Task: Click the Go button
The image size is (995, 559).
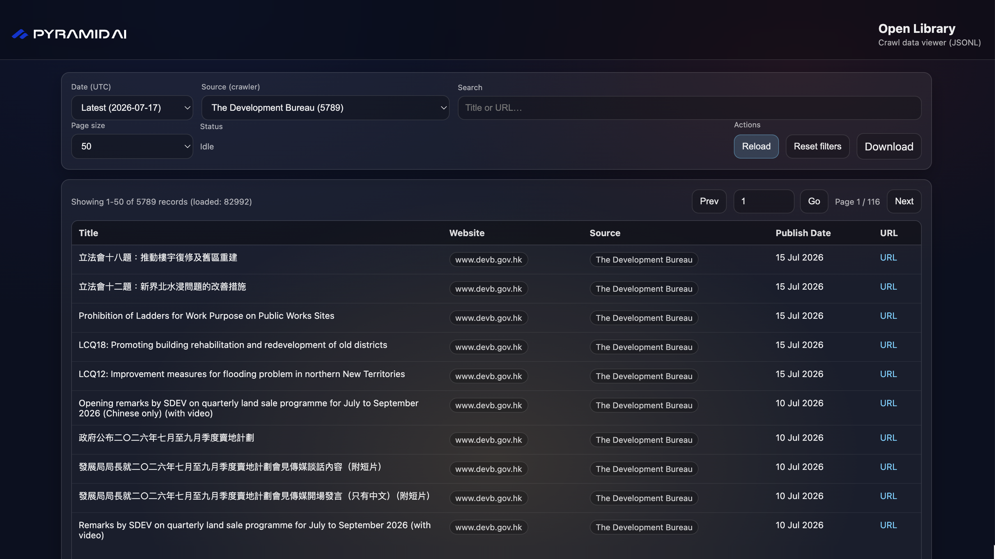Action: [814, 201]
